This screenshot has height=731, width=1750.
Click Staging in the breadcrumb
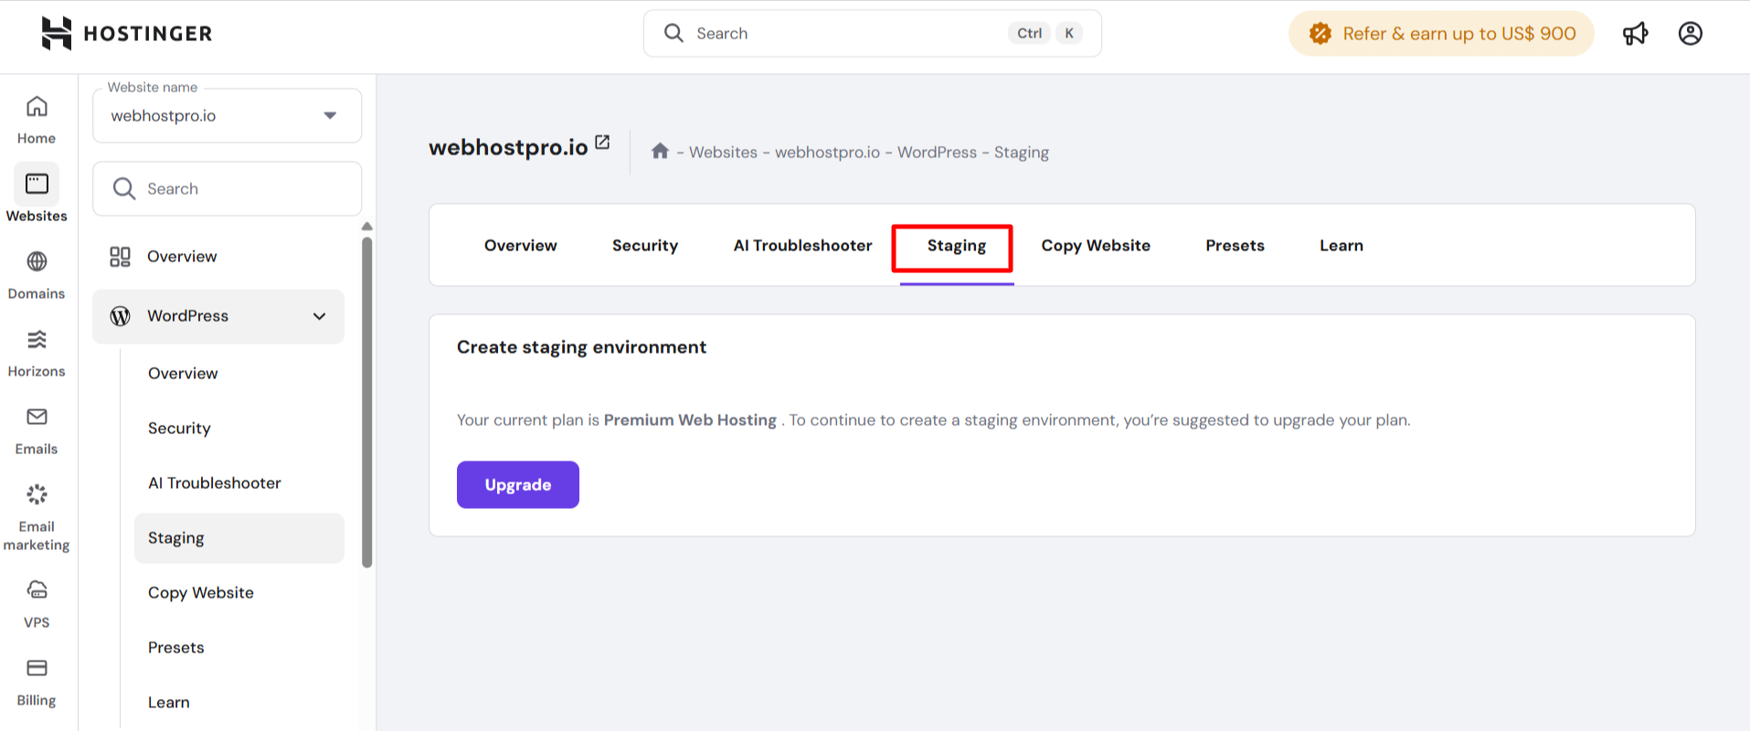coord(1021,152)
